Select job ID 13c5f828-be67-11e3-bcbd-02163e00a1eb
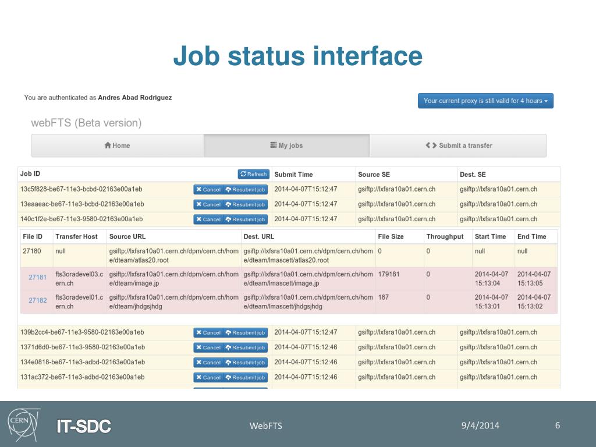The height and width of the screenshot is (447, 596). (81, 189)
